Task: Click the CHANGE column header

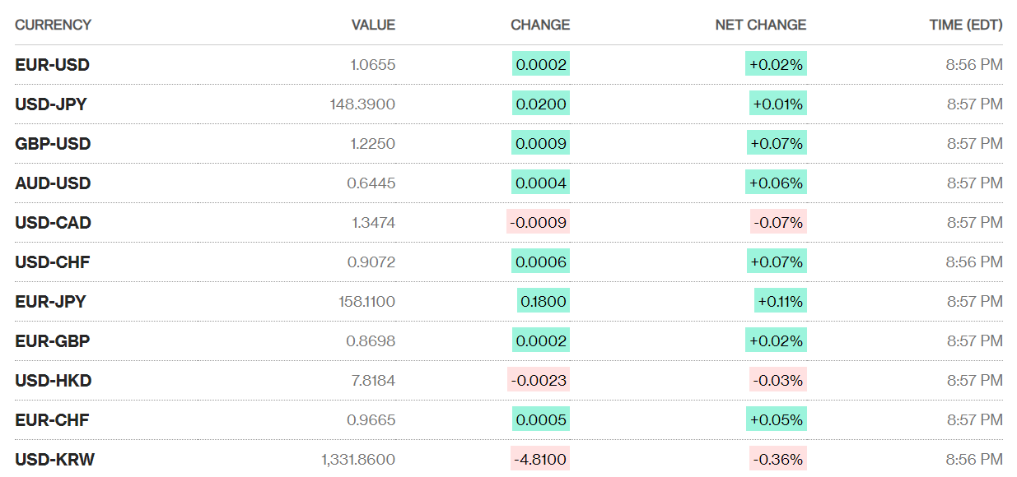Action: tap(540, 25)
